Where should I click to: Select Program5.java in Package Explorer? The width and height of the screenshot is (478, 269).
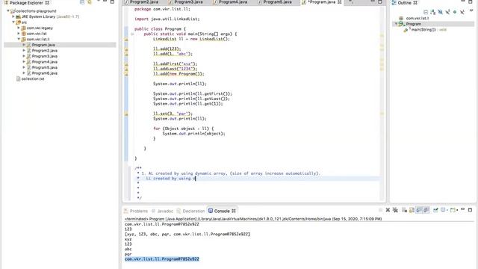pos(45,67)
